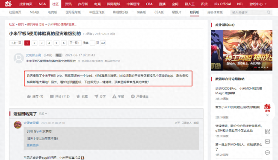Click the original poster's gray avatar

point(19,58)
